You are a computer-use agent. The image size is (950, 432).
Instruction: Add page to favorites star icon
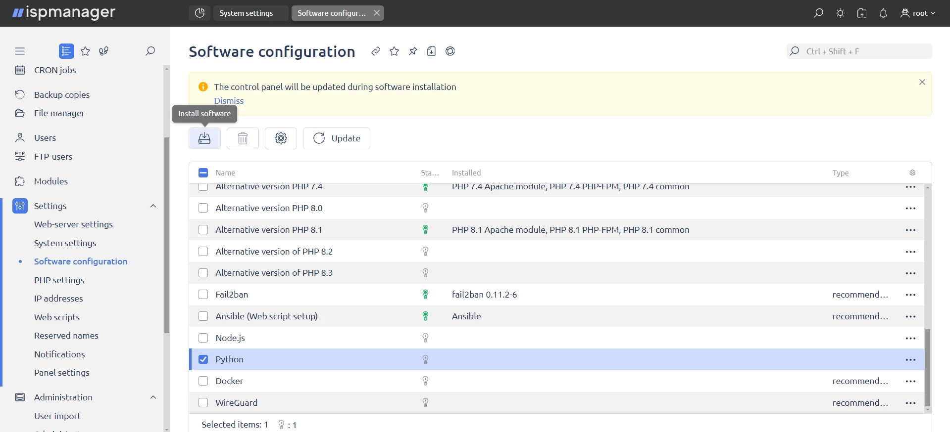tap(394, 51)
